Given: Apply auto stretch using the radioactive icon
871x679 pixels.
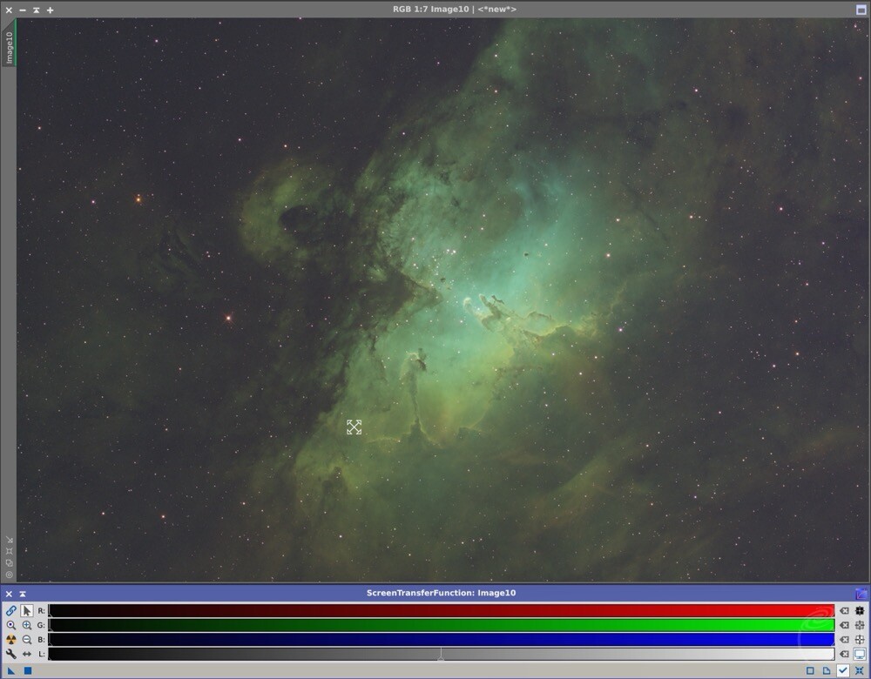Looking at the screenshot, I should click(11, 639).
